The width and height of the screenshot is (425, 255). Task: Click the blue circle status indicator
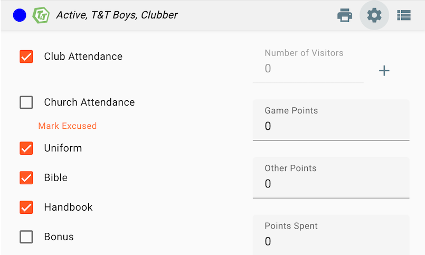(x=20, y=15)
